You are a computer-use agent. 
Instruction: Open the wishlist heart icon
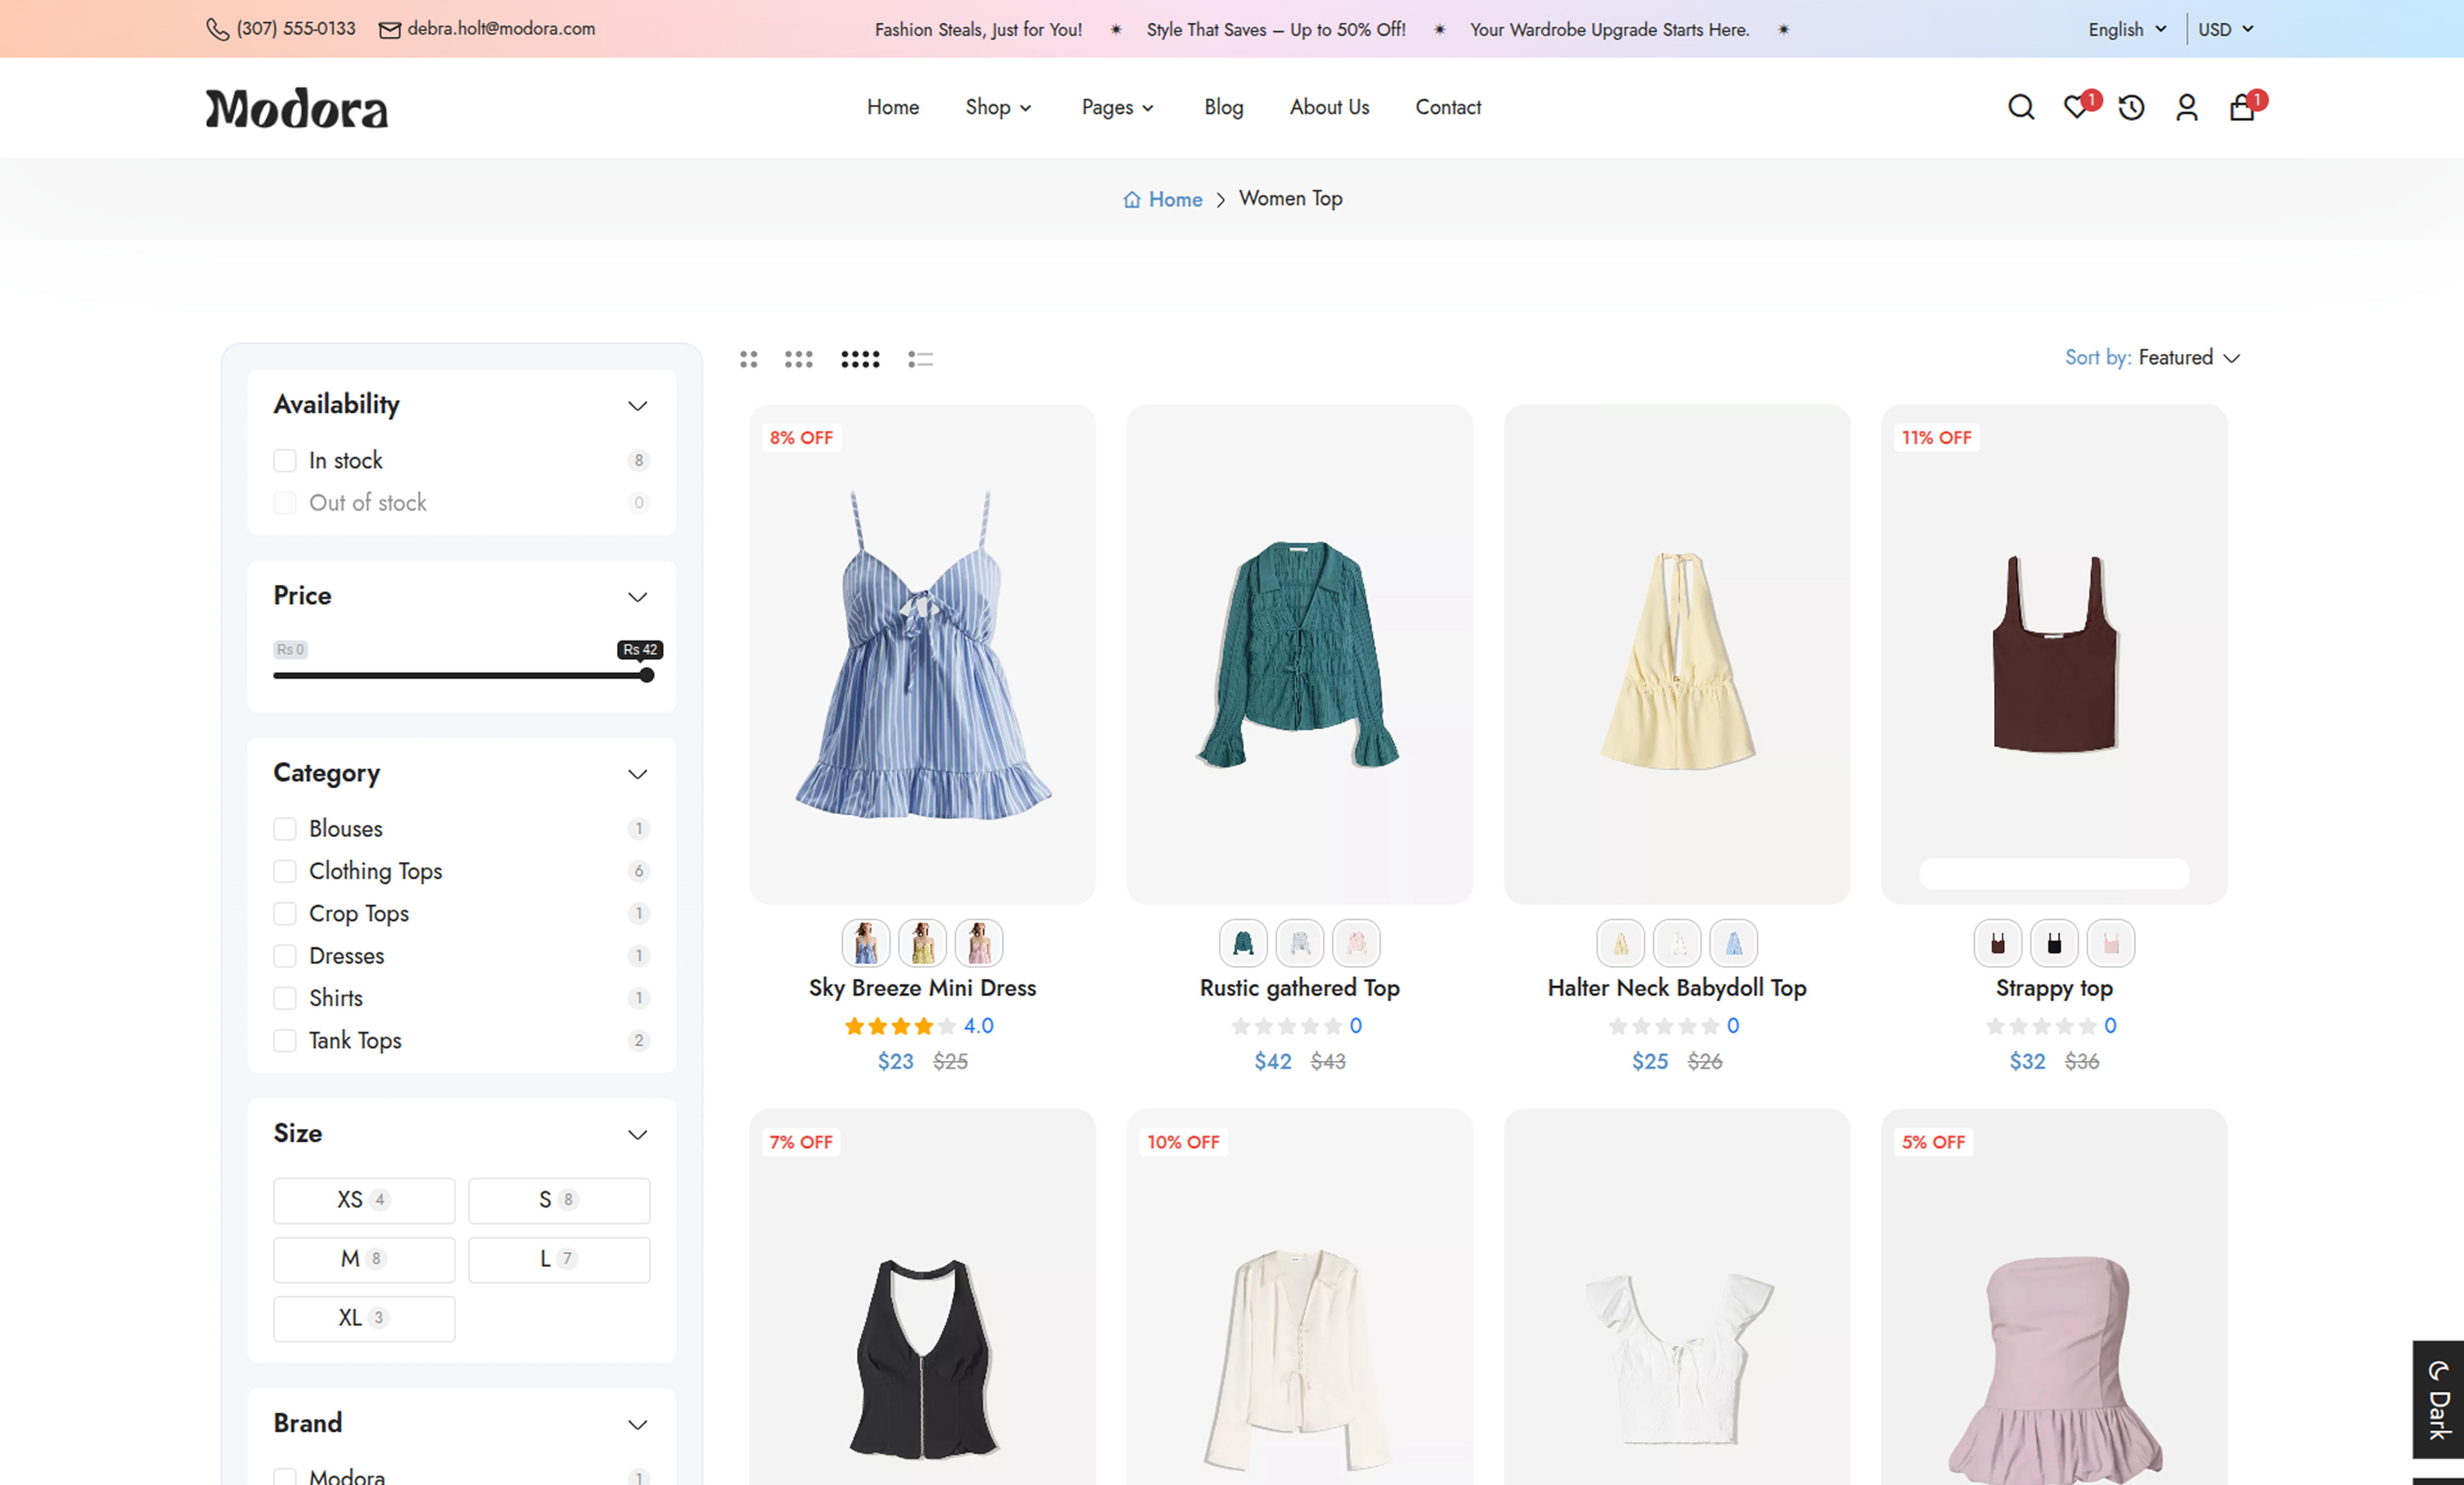[2077, 106]
